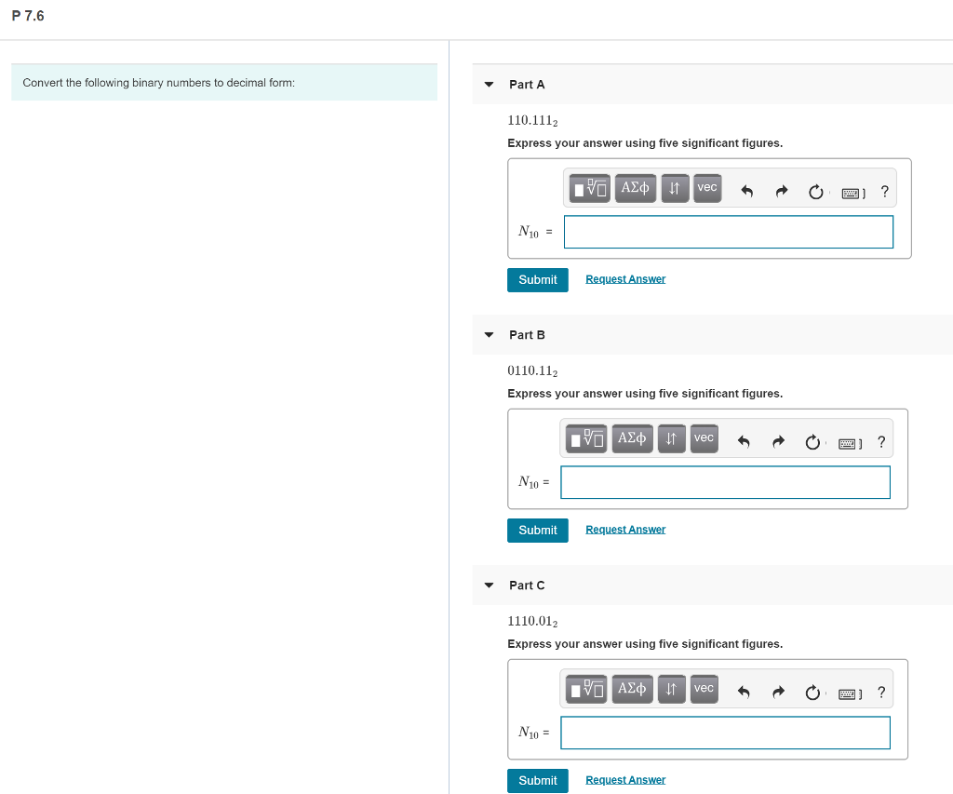Click the Request Answer link in Part A
The image size is (953, 794).
(624, 278)
